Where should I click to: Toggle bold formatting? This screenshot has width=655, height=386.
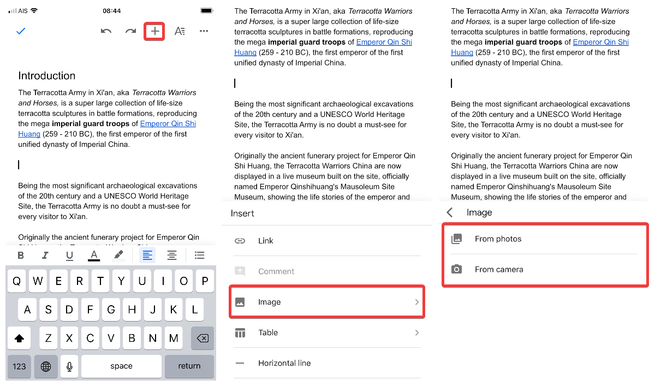(21, 255)
